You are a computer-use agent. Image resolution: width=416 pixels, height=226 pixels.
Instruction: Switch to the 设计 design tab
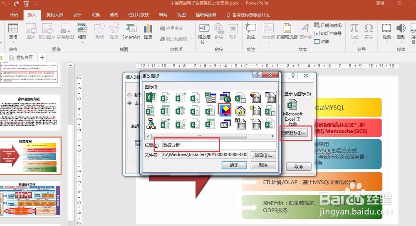point(77,15)
